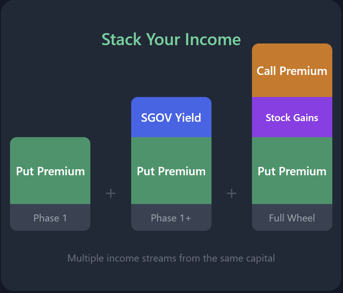The width and height of the screenshot is (343, 293).
Task: Click the Call Premium text label
Action: [292, 71]
